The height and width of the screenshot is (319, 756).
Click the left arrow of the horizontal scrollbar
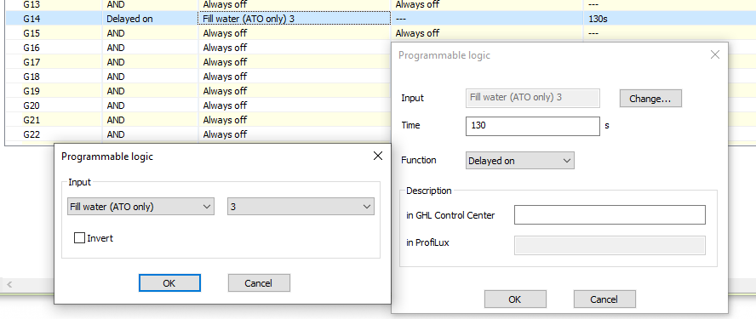(x=9, y=285)
